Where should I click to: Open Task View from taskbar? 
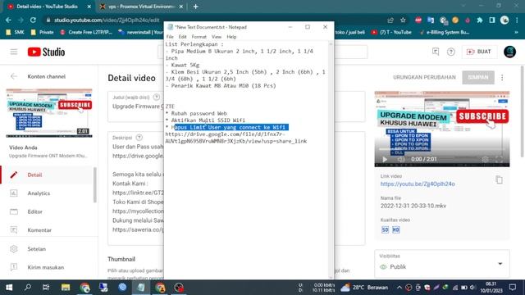[x=46, y=288]
